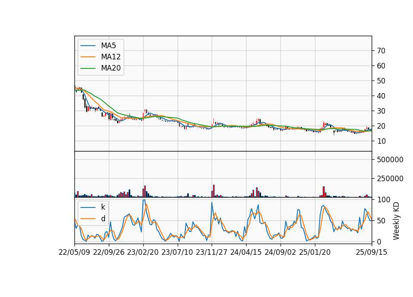
Task: Click the volume spike bar at 23/02/20
Action: 145,191
